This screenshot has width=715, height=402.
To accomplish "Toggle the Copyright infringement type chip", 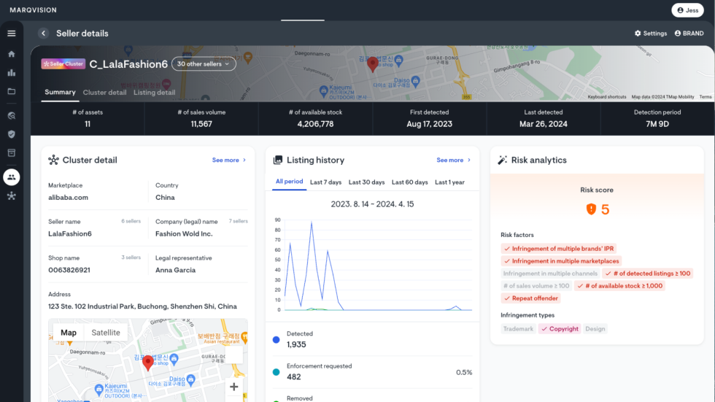I will click(x=559, y=329).
